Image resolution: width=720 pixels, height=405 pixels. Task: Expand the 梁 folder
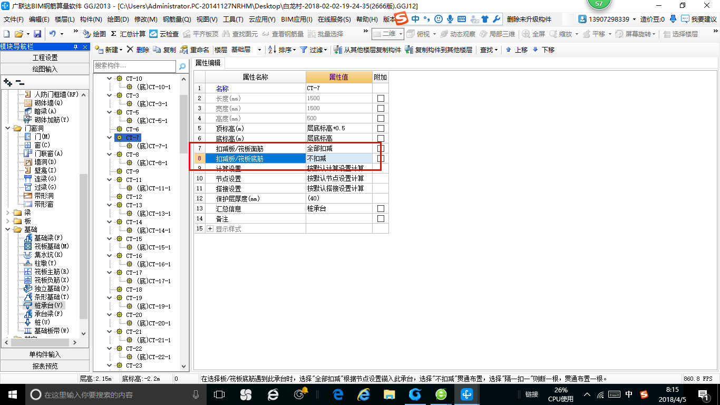(8, 213)
